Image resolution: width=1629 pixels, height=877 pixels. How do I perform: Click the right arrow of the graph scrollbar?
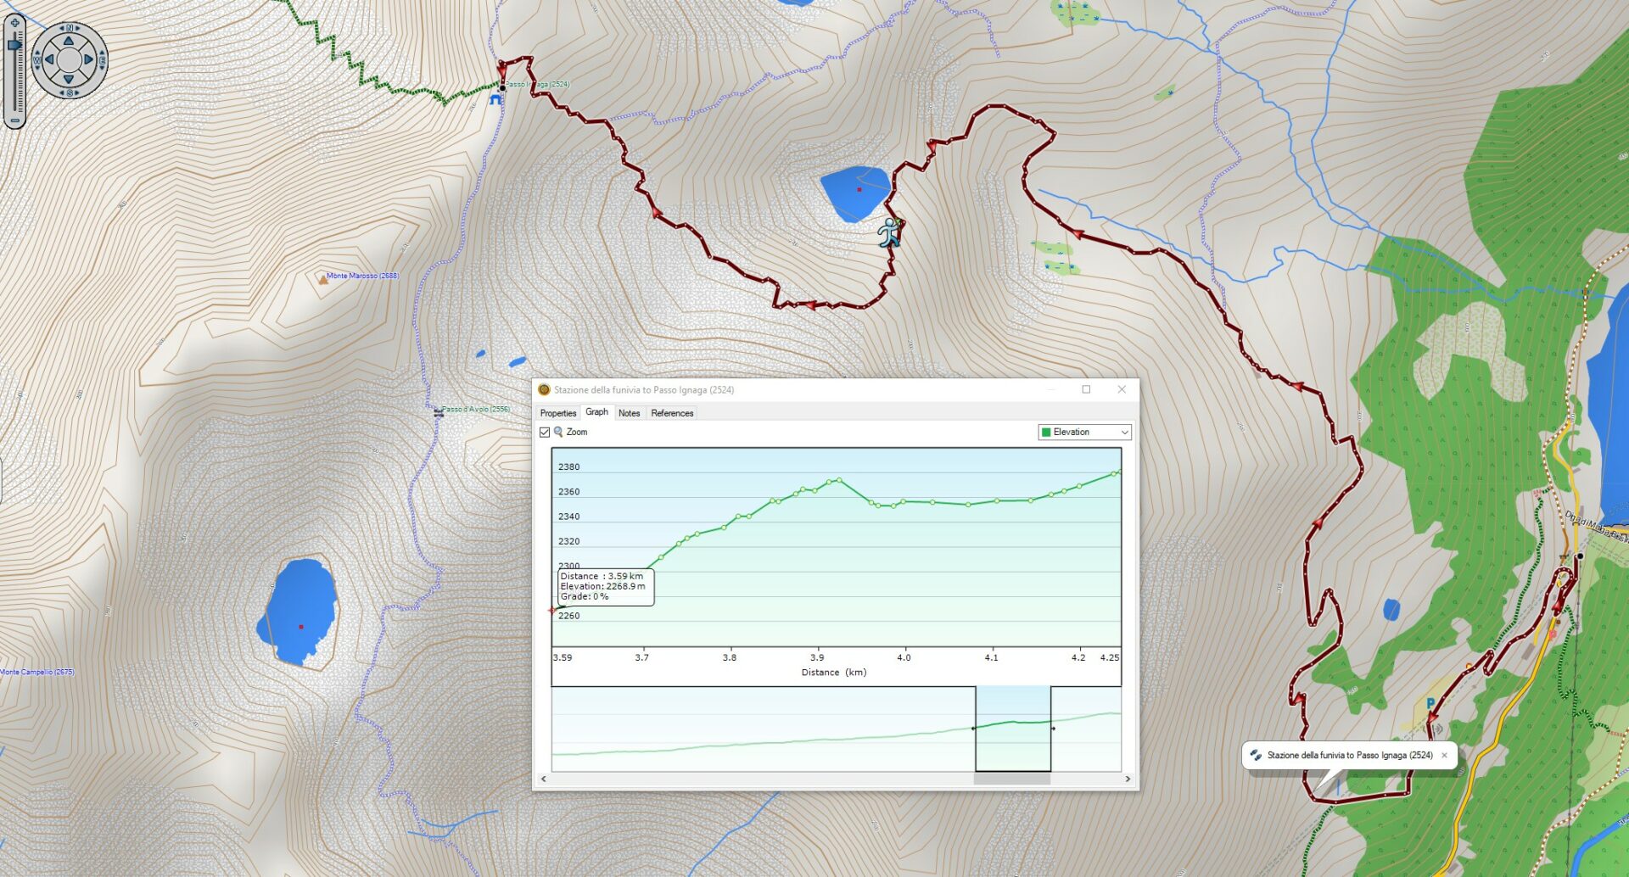pos(1128,778)
